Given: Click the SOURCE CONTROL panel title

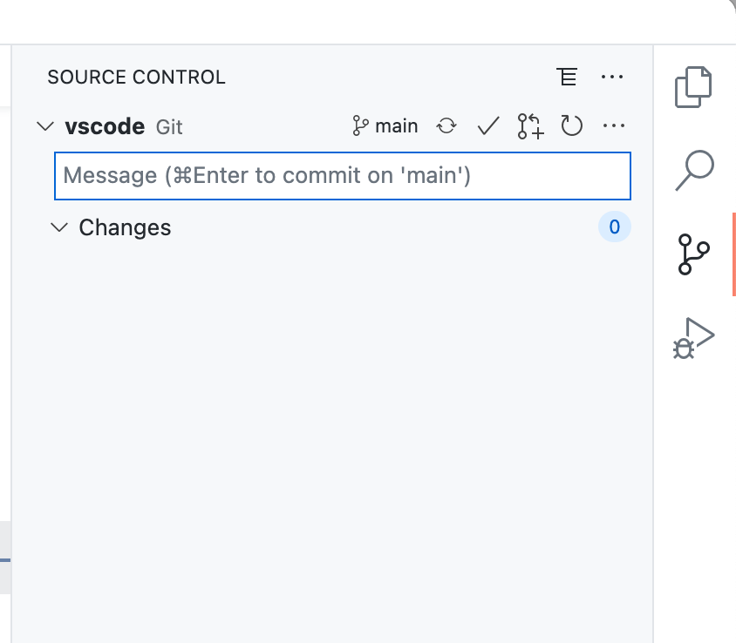Looking at the screenshot, I should point(136,77).
